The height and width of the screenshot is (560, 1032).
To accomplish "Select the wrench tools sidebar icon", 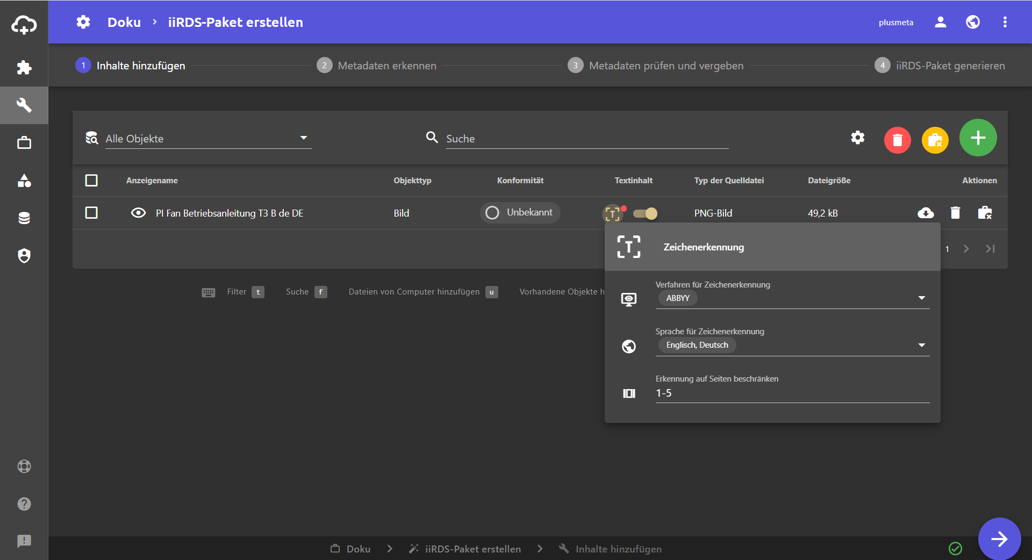I will pos(24,105).
